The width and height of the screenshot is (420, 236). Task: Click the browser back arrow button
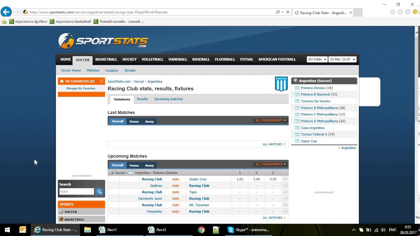[6, 12]
